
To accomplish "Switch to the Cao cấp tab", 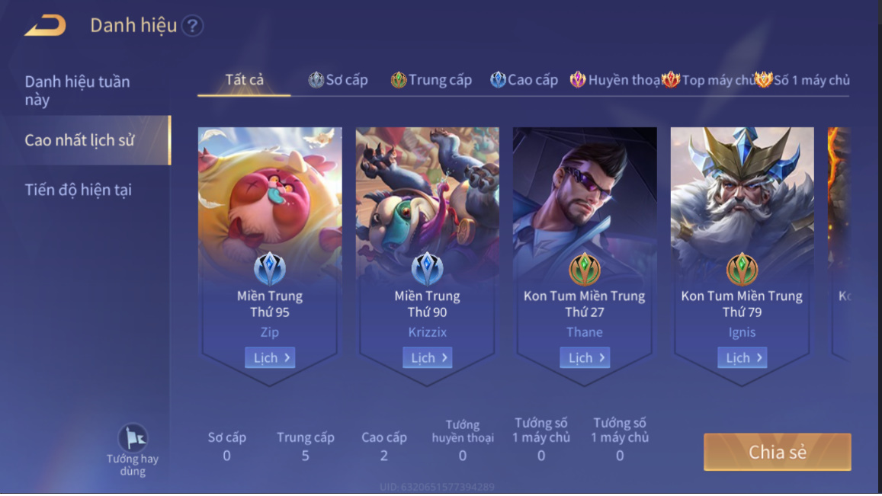I will tap(524, 80).
